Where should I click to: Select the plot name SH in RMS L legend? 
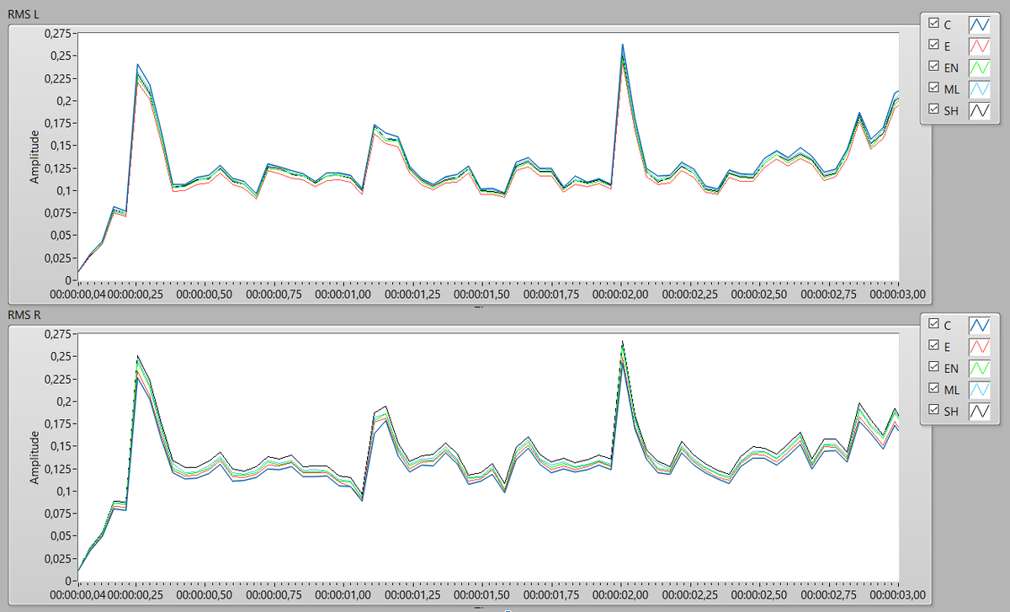[951, 110]
